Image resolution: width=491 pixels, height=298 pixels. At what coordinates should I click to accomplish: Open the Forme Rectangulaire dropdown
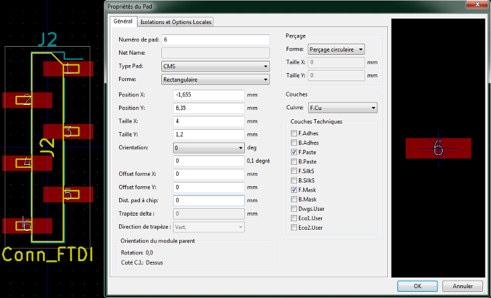(x=215, y=80)
